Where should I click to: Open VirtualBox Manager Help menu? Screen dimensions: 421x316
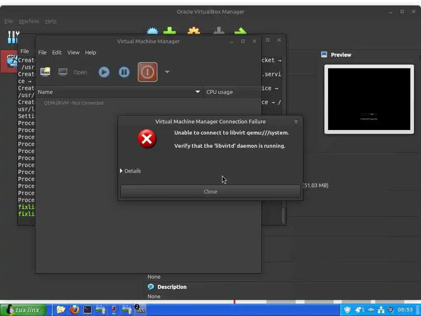pyautogui.click(x=51, y=21)
